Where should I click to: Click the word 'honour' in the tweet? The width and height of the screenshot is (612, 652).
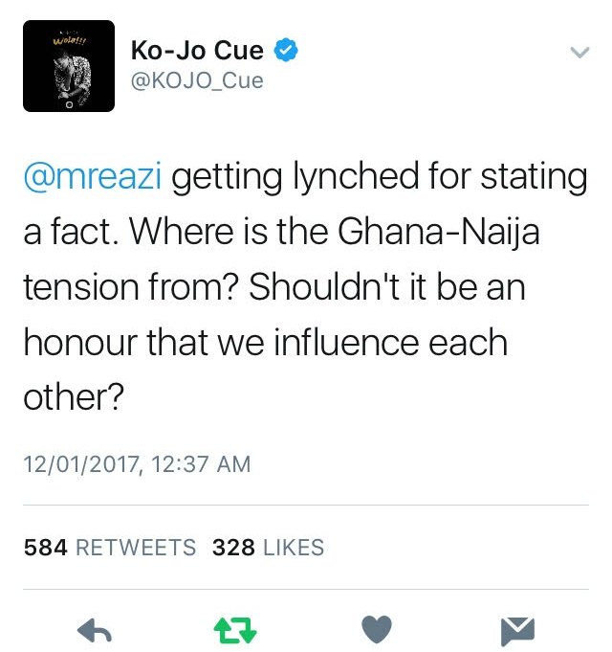pos(80,342)
